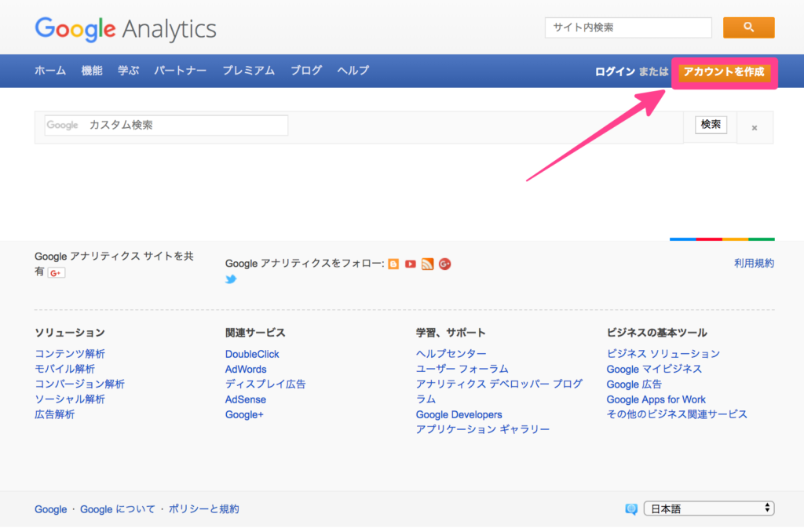Open the パートナー menu item
Screen dimensions: 804x532
(180, 71)
